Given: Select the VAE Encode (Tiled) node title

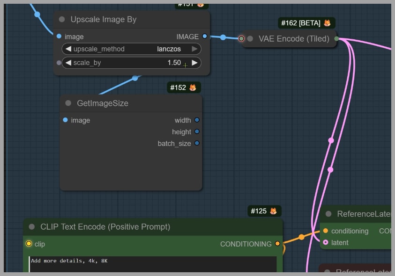Looking at the screenshot, I should (294, 39).
